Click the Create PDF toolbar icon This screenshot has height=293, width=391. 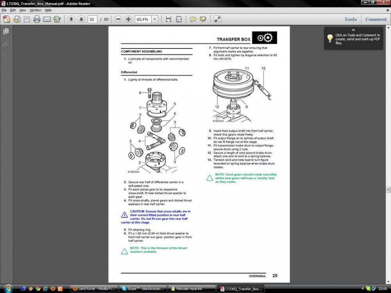7,19
